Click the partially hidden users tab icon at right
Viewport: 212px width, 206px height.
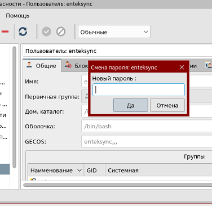209,65
